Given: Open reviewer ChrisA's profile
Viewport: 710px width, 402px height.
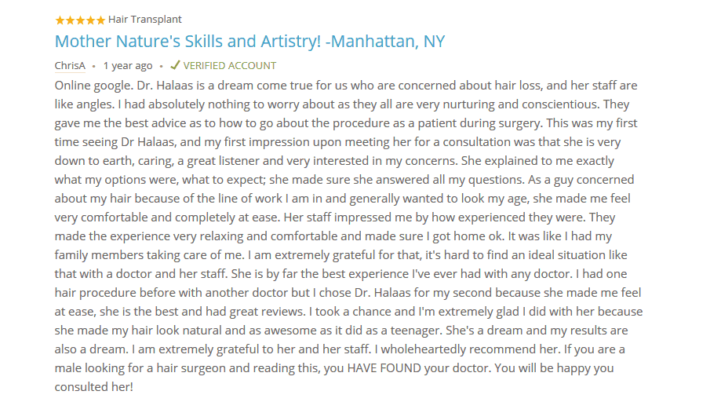Looking at the screenshot, I should [x=70, y=66].
